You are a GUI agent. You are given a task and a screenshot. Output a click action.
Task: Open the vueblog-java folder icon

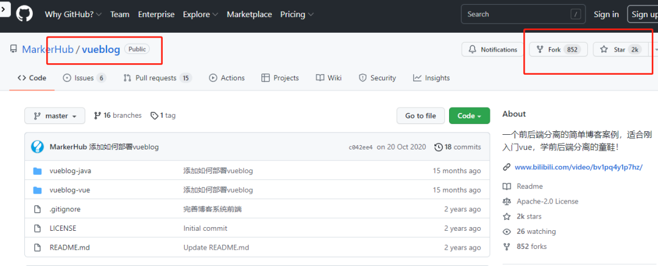[37, 171]
